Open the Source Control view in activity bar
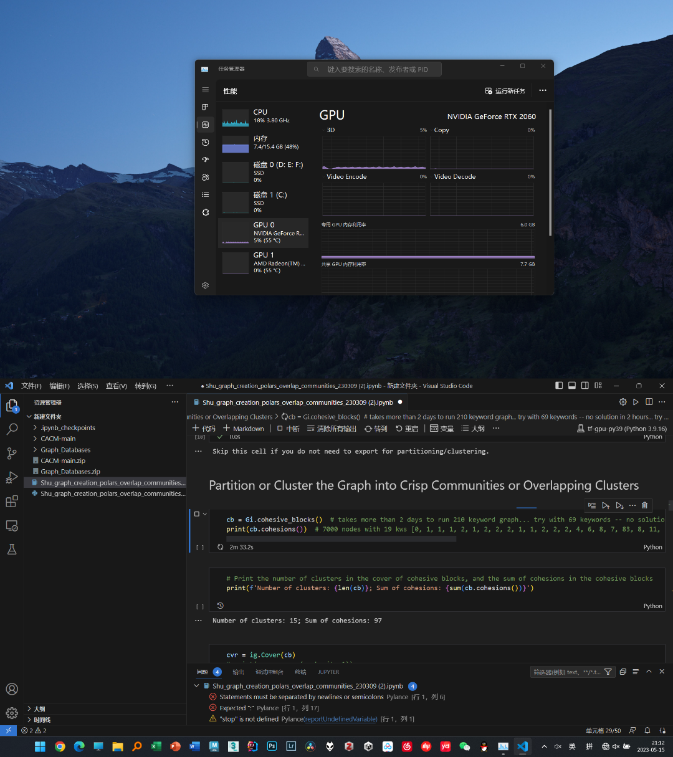Screen dimensions: 673x757 [x=12, y=453]
